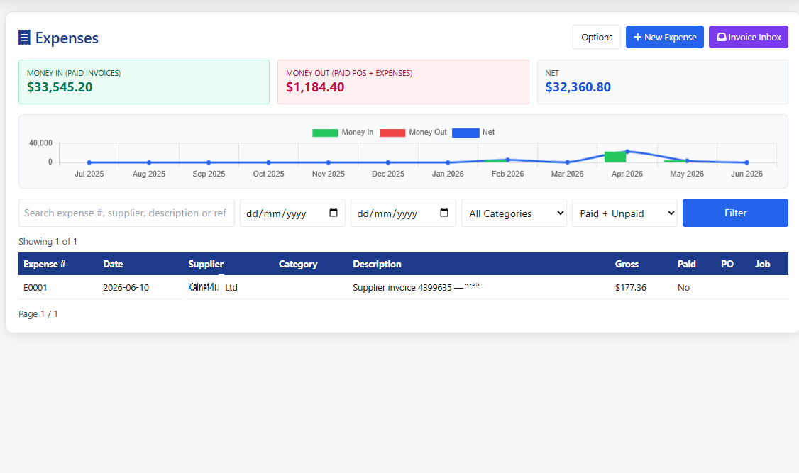Image resolution: width=799 pixels, height=473 pixels.
Task: Click the Date column header
Action: [113, 265]
